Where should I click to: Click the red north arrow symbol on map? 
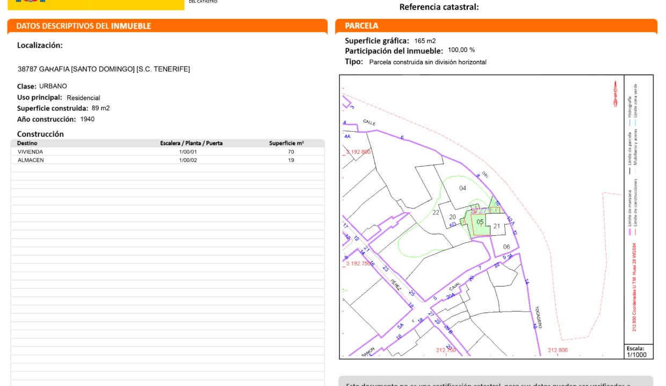tap(616, 94)
